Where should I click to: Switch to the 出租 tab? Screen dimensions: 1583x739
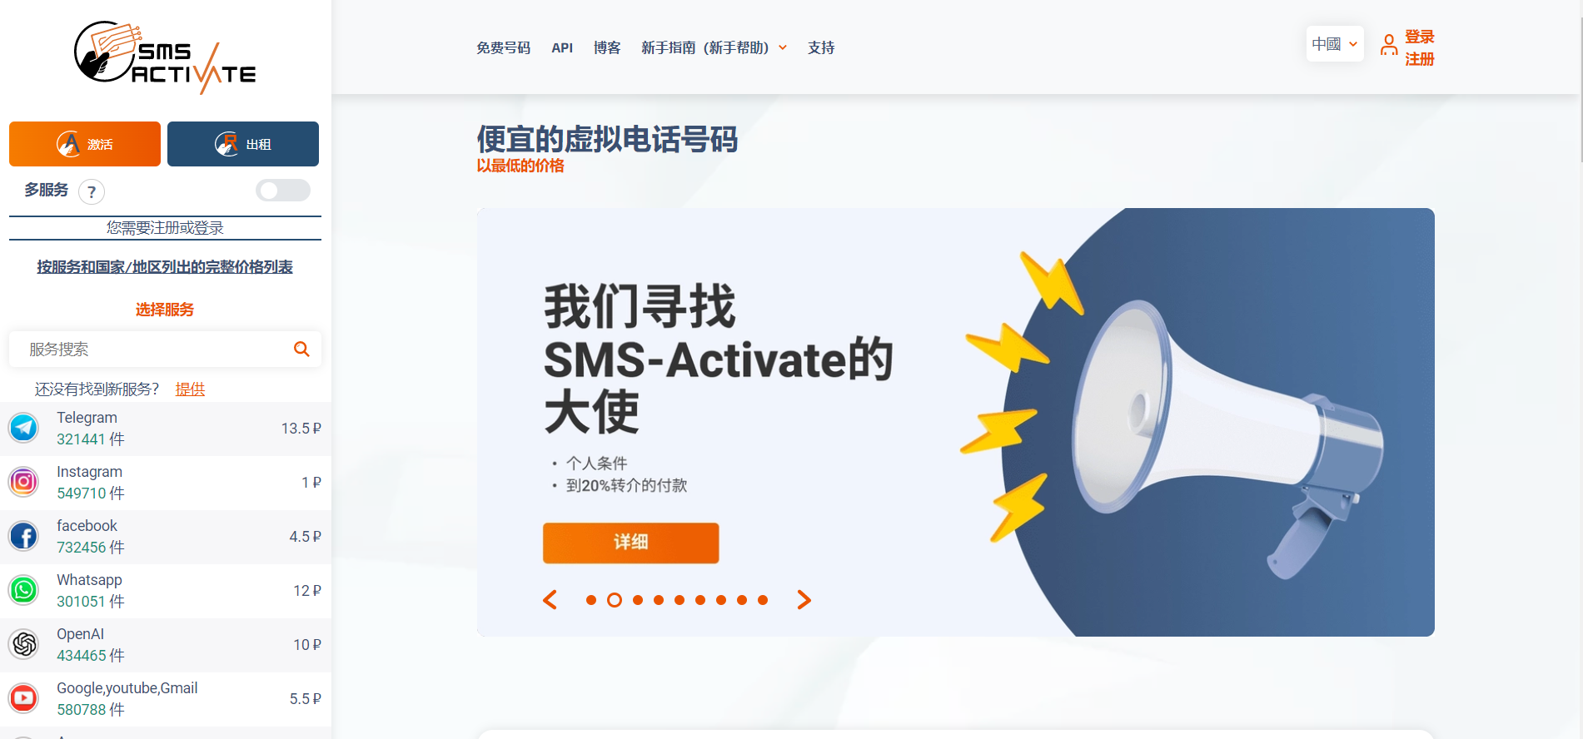243,144
